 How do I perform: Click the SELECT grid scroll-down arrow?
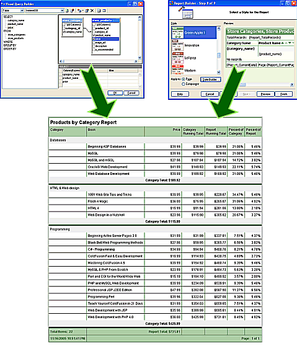tap(140, 86)
